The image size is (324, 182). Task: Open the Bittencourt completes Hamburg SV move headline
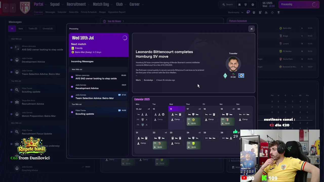(x=164, y=54)
